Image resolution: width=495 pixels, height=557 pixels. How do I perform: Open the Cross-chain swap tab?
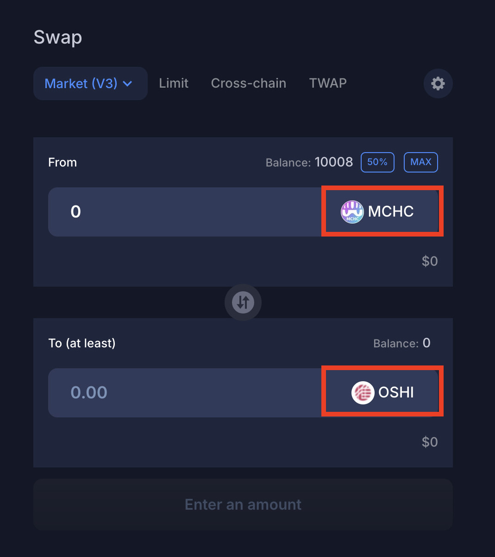pos(248,83)
